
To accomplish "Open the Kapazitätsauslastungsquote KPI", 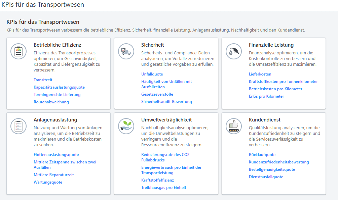I will pos(59,87).
